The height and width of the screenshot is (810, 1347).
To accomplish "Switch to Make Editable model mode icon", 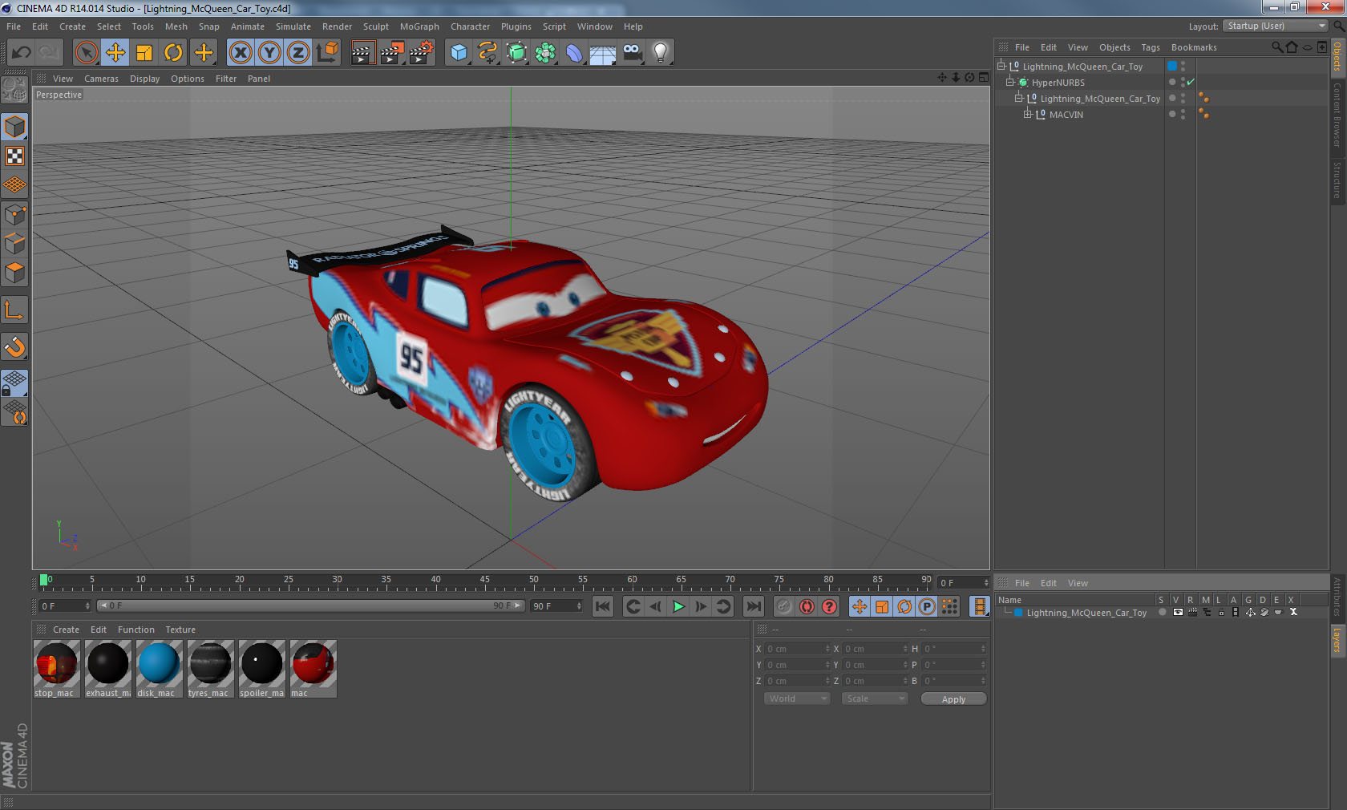I will 14,127.
